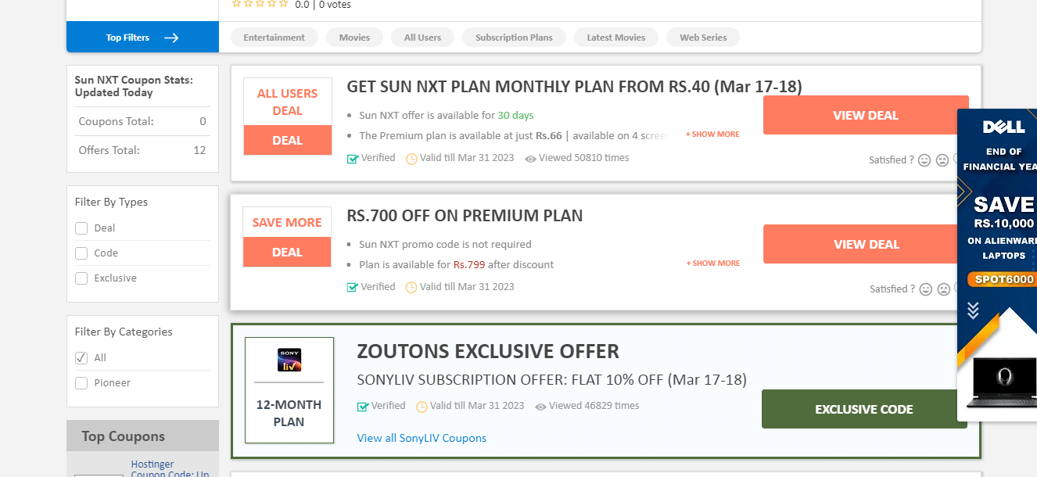Select the Web Series filter tab
Screen dimensions: 1037x477
[703, 38]
